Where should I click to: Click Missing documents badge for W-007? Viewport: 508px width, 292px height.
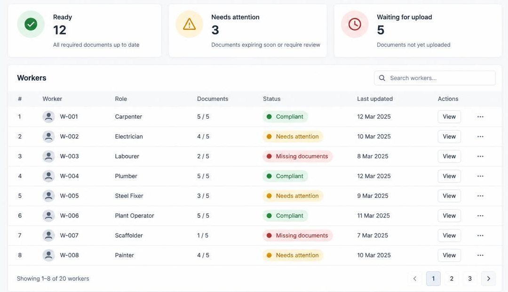(x=297, y=235)
